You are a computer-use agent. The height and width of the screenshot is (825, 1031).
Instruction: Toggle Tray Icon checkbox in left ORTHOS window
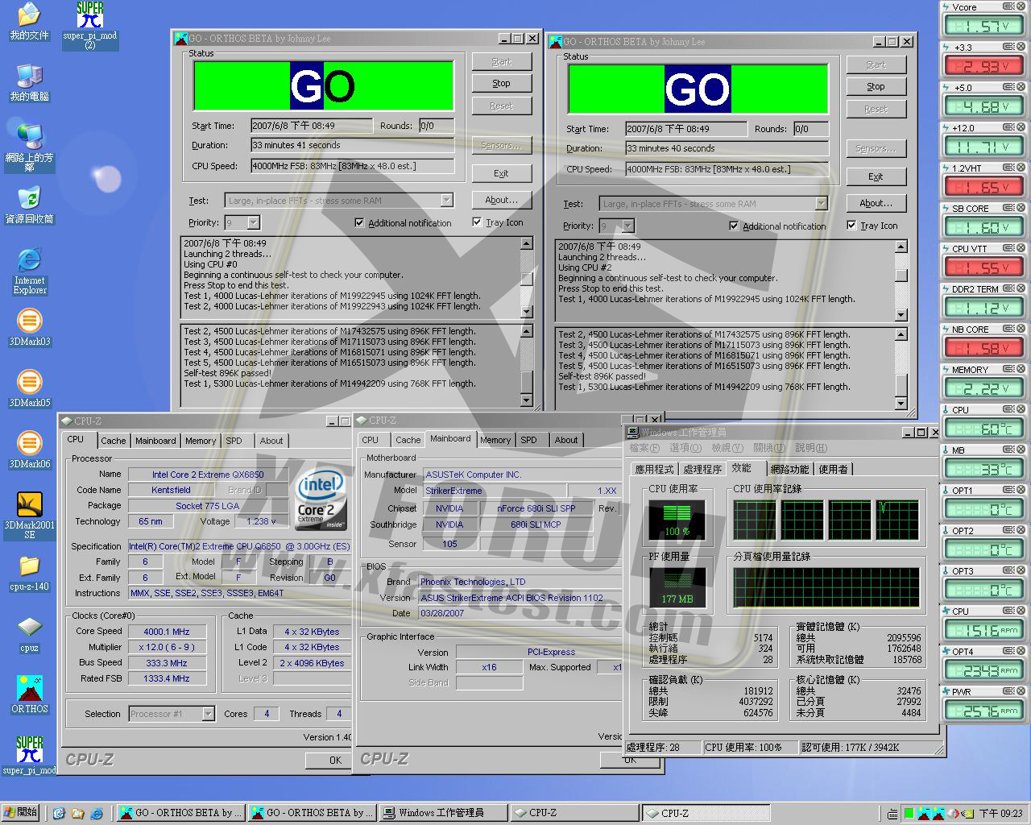pyautogui.click(x=498, y=222)
